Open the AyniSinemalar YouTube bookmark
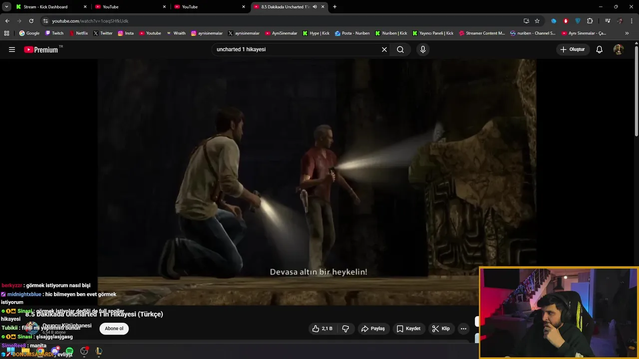The width and height of the screenshot is (639, 359). pos(281,33)
